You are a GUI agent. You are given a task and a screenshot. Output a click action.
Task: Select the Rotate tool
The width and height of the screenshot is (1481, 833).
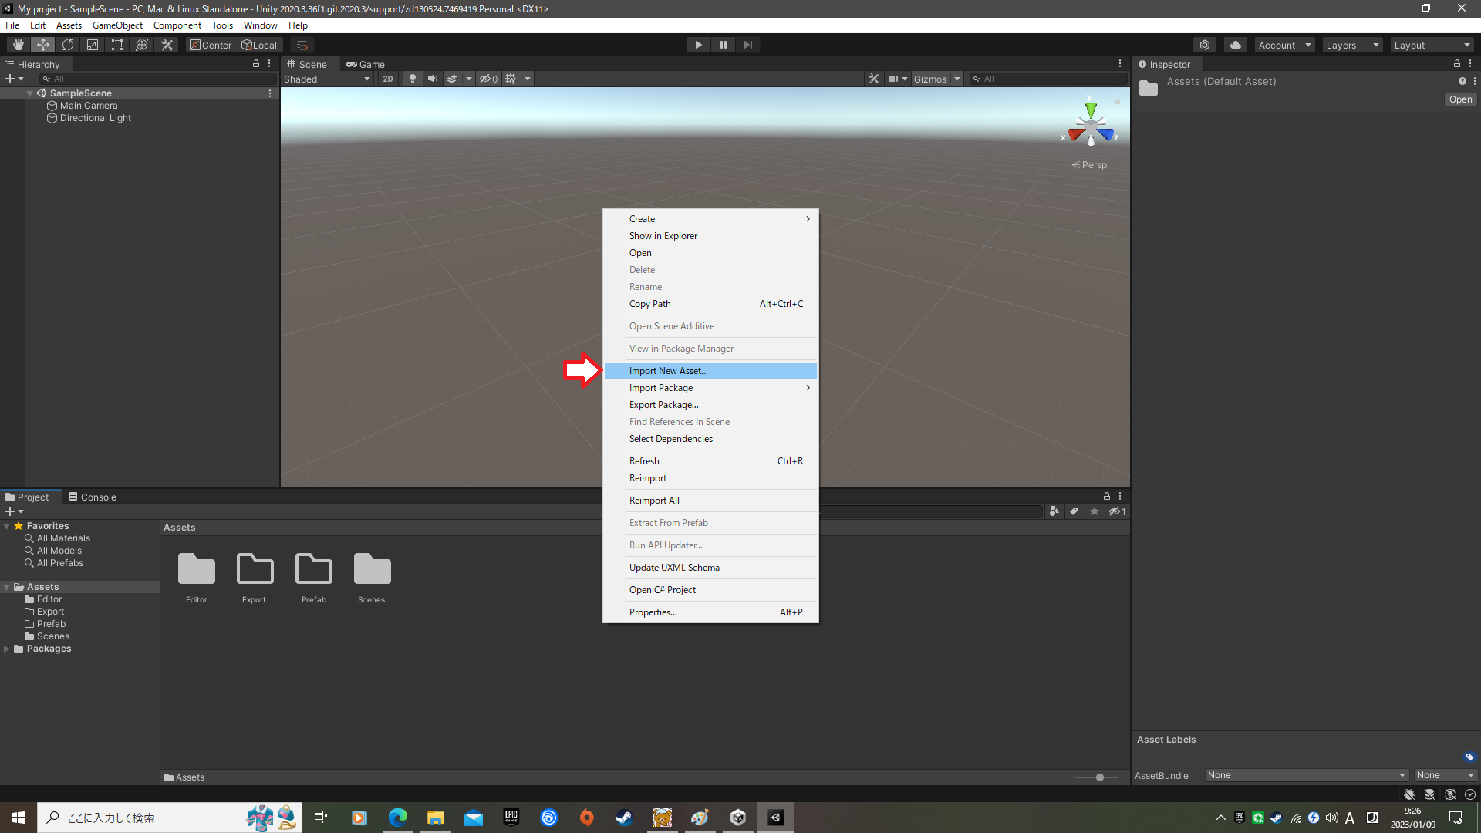[68, 45]
